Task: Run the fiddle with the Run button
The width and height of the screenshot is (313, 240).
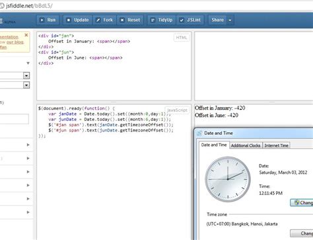Action: point(48,20)
